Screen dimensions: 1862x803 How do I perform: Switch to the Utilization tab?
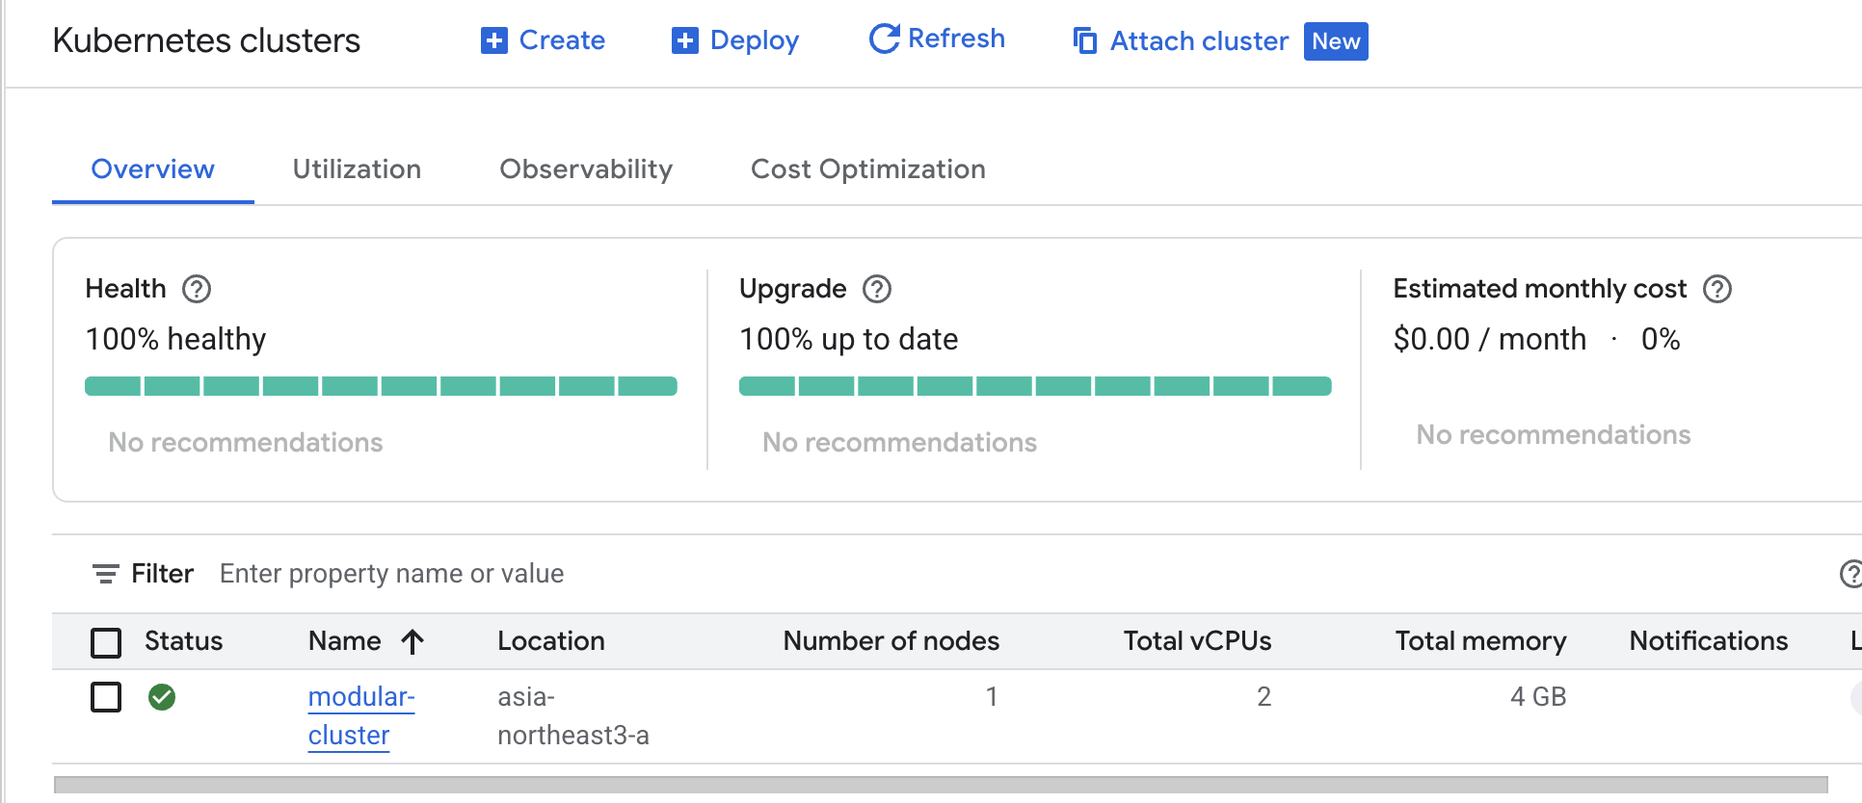[x=357, y=169]
